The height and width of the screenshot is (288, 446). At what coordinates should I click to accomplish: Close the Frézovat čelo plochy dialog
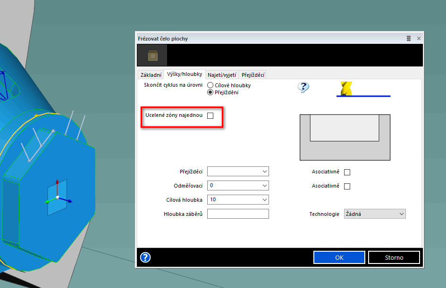[x=418, y=39]
